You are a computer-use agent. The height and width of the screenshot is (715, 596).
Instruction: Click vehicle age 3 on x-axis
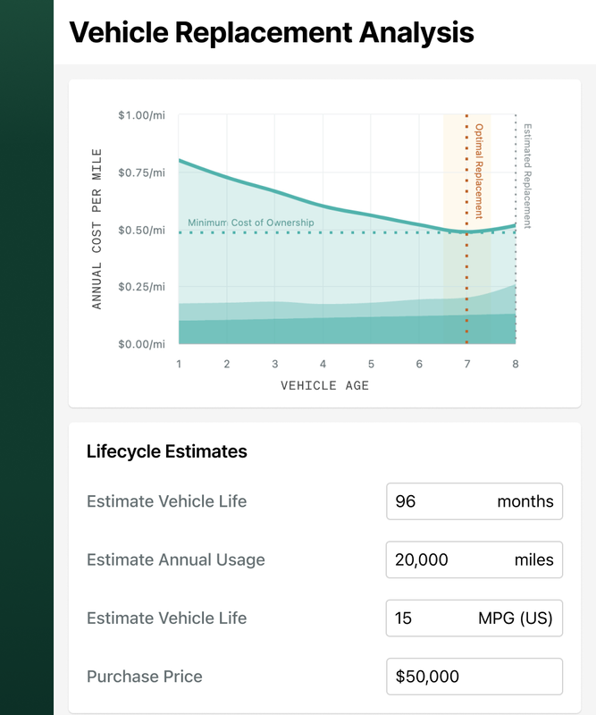click(275, 364)
